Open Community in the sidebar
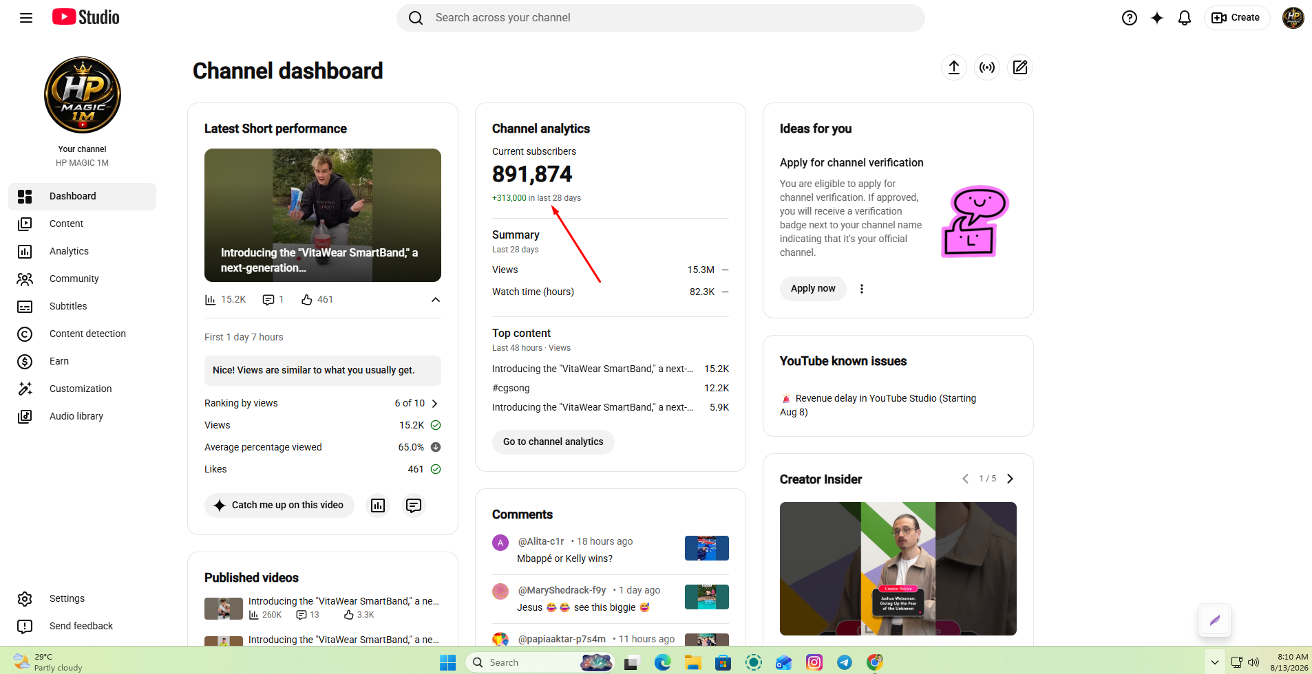The height and width of the screenshot is (674, 1312). click(83, 279)
